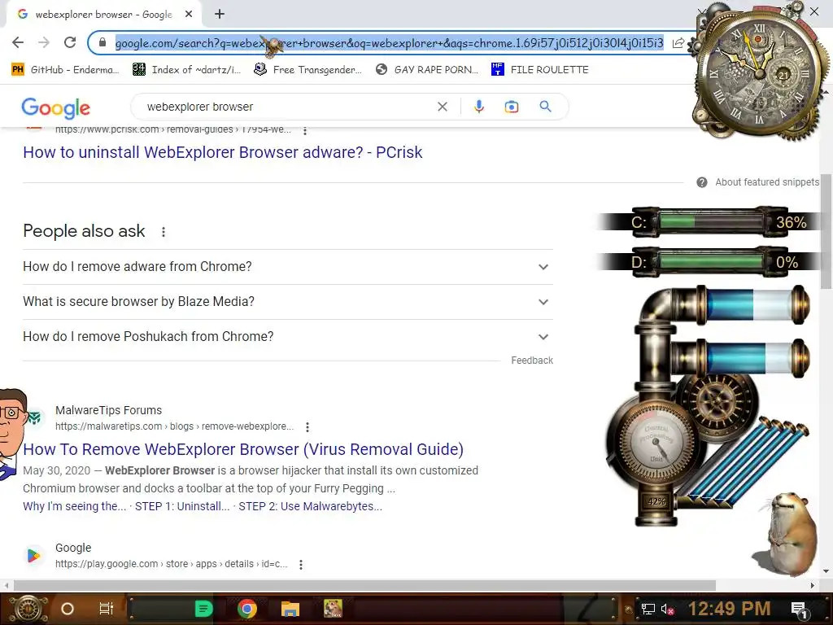Close the webexplorer browser tab

pyautogui.click(x=189, y=15)
